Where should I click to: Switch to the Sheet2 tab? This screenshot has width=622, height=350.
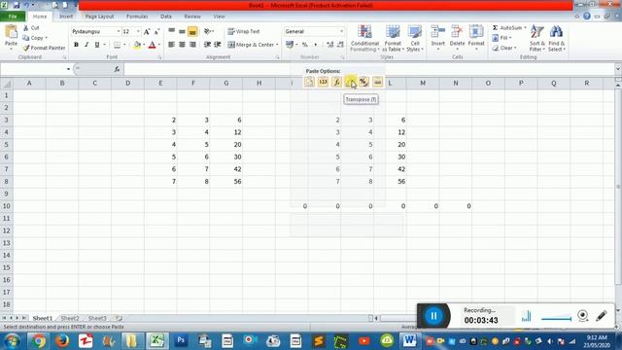(70, 318)
